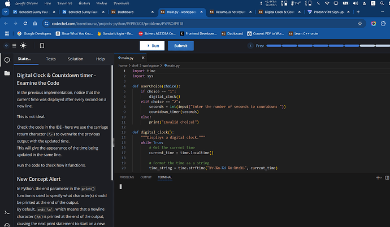
Task: Expand the Chrome tab search dropdown
Action: pos(6,12)
